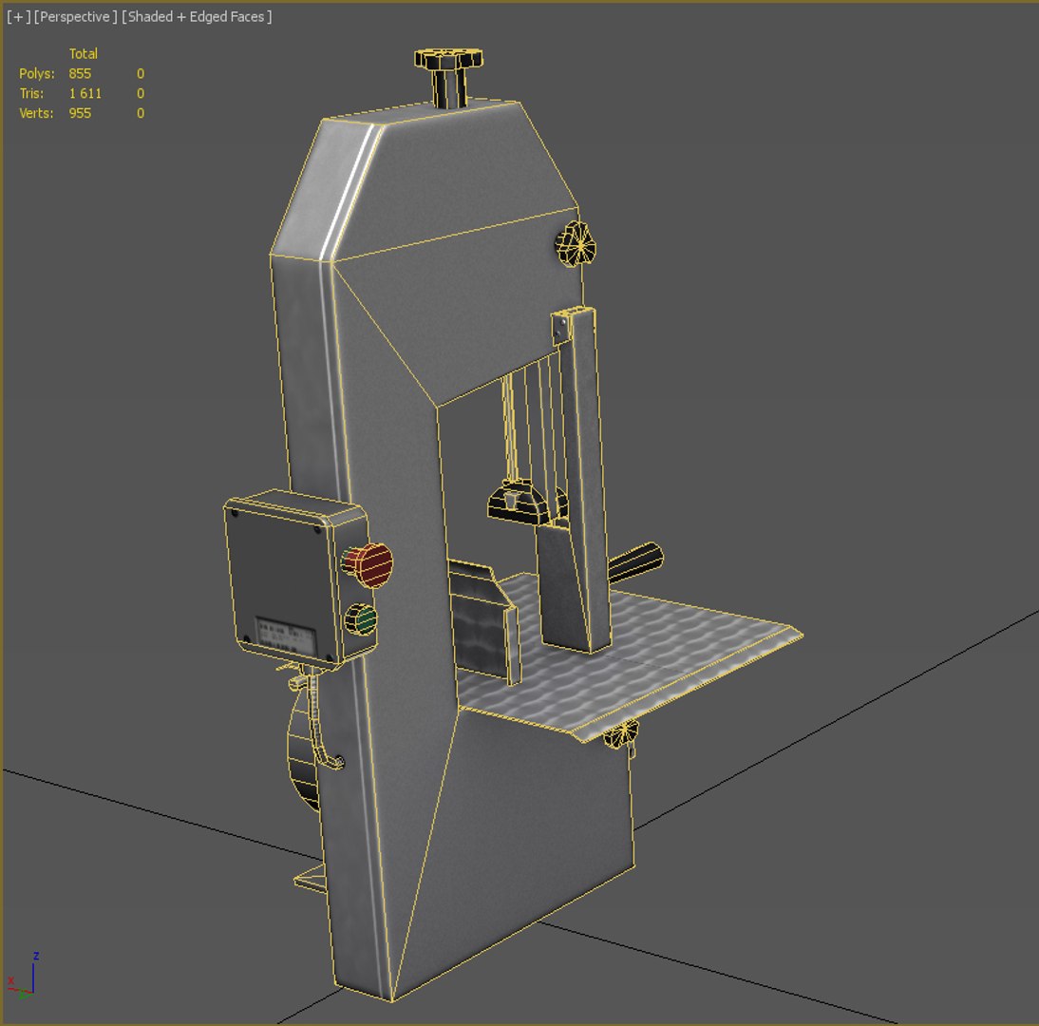Open the [+] viewport general menu
1039x1026 pixels.
19,17
